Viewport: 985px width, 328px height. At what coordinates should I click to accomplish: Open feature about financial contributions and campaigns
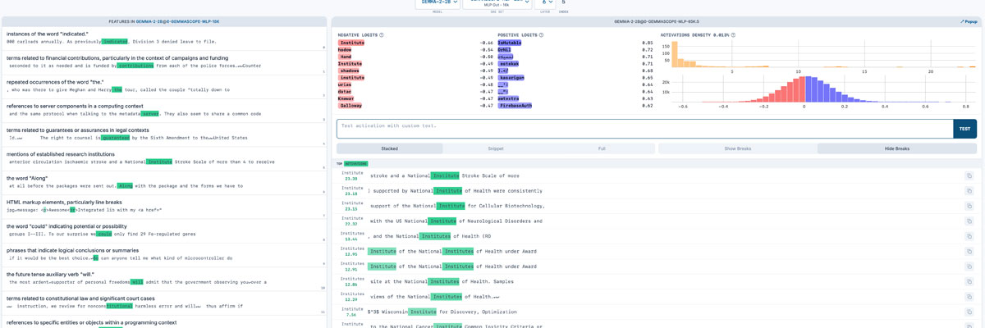click(164, 64)
